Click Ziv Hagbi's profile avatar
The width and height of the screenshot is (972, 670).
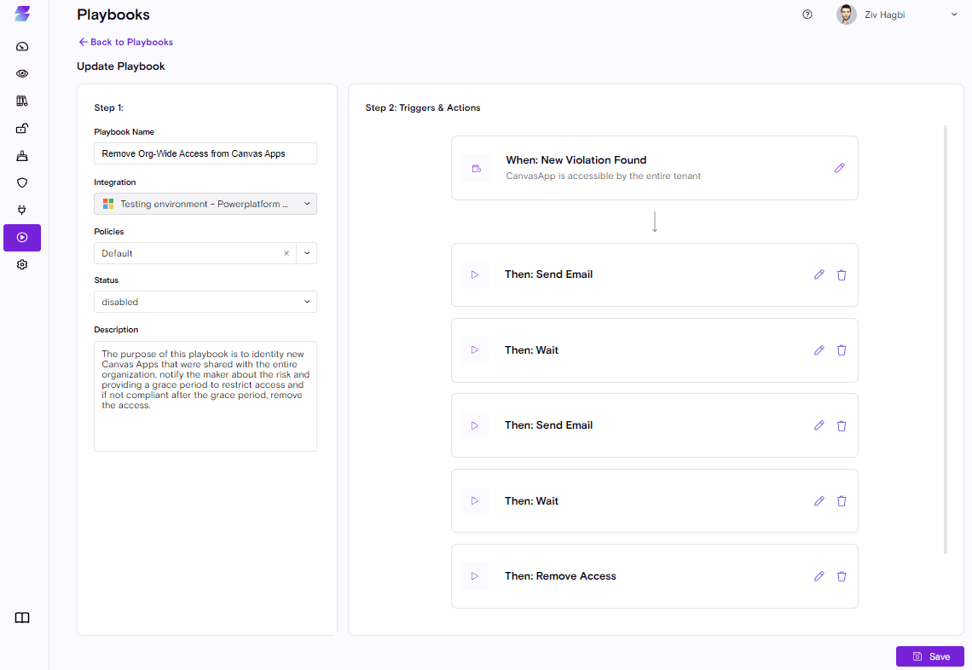tap(846, 14)
